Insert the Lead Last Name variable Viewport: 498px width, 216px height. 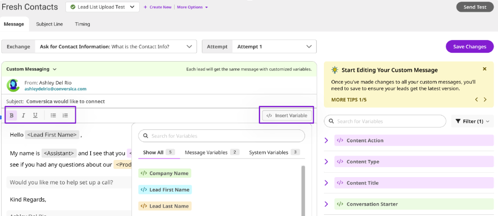click(x=165, y=206)
